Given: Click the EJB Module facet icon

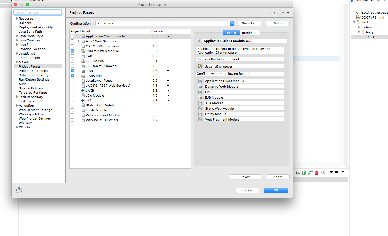Looking at the screenshot, I should 83,61.
